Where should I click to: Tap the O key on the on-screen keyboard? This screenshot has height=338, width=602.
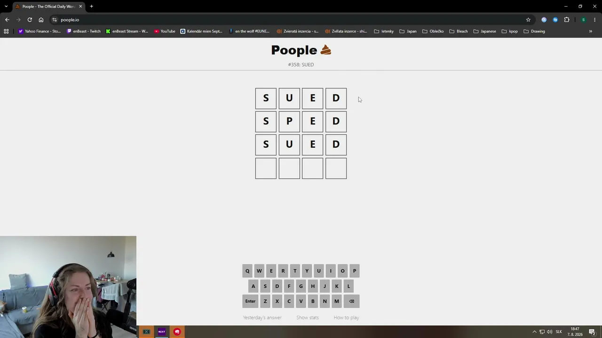342,271
